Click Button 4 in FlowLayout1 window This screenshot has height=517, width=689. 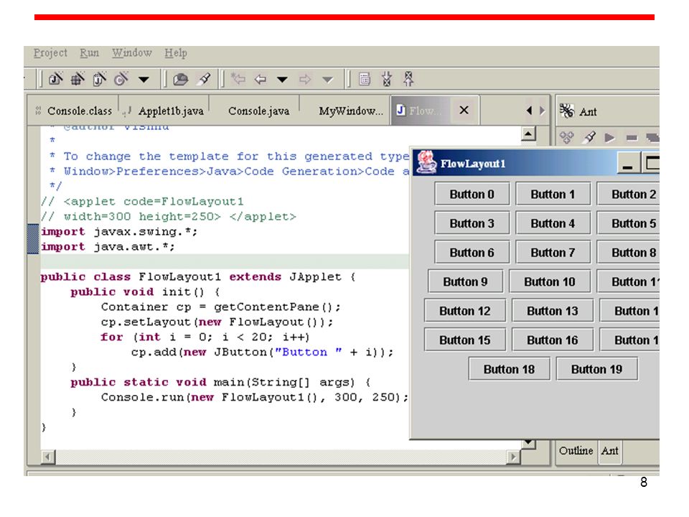553,223
